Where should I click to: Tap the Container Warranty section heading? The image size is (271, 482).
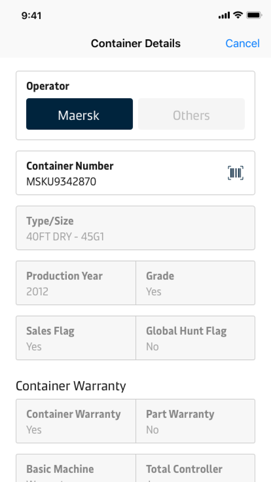click(x=71, y=386)
